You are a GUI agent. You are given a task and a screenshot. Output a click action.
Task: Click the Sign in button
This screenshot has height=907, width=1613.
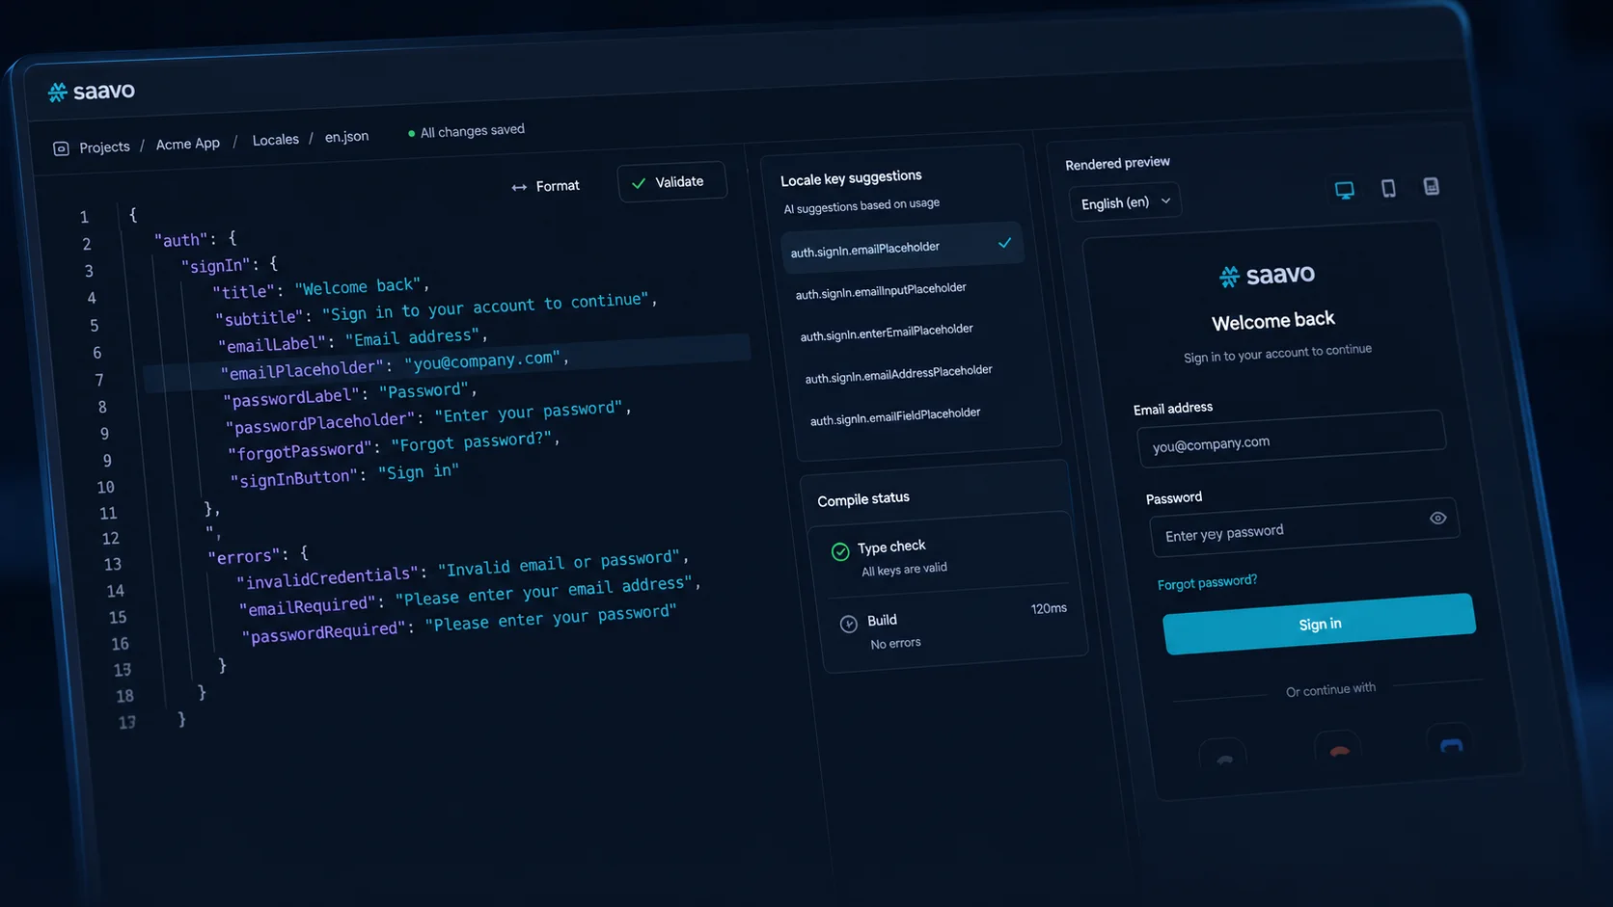1319,624
